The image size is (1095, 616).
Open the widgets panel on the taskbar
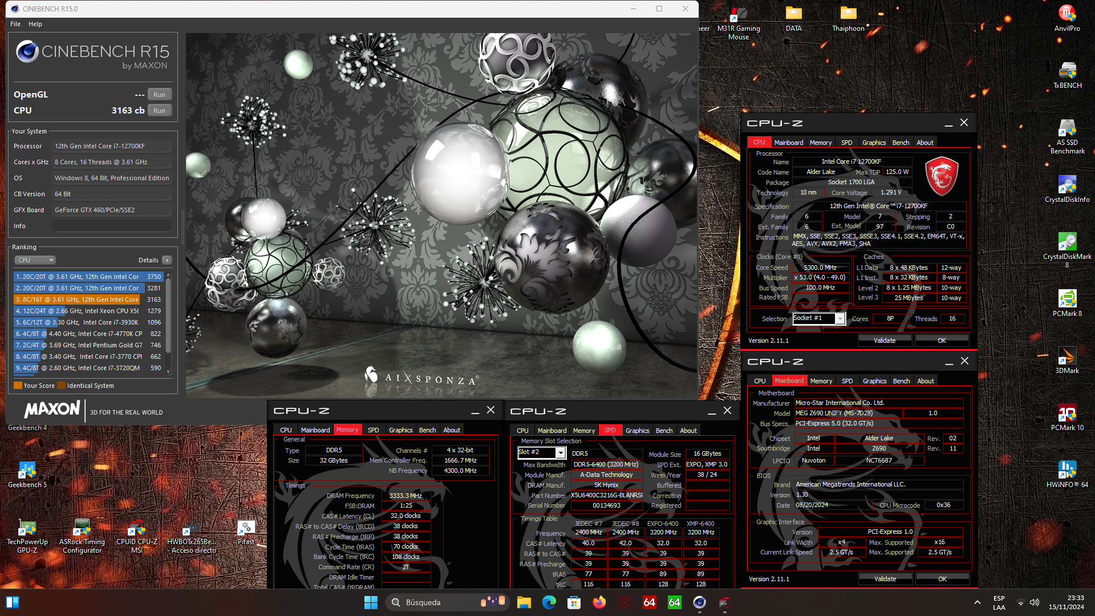click(x=12, y=602)
